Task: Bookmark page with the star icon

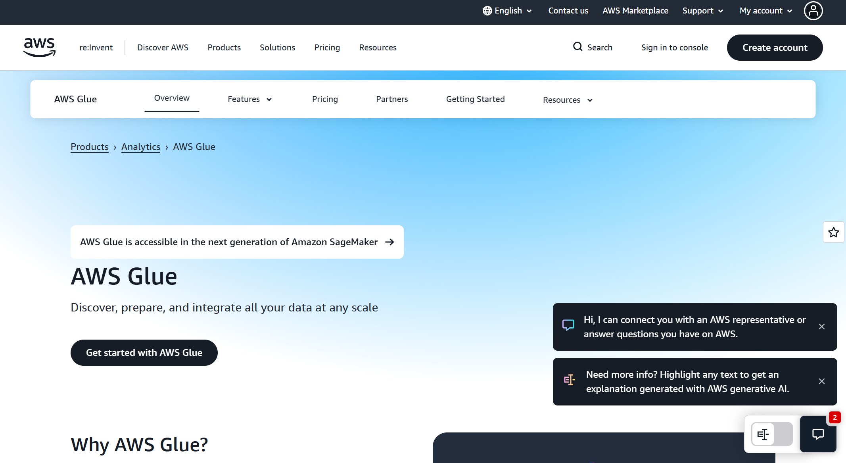Action: (833, 232)
